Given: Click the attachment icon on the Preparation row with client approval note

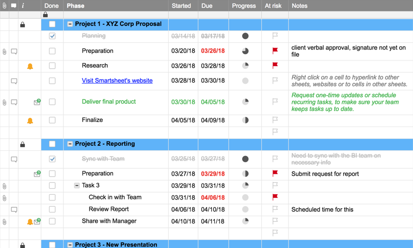Looking at the screenshot, I should 5,52.
